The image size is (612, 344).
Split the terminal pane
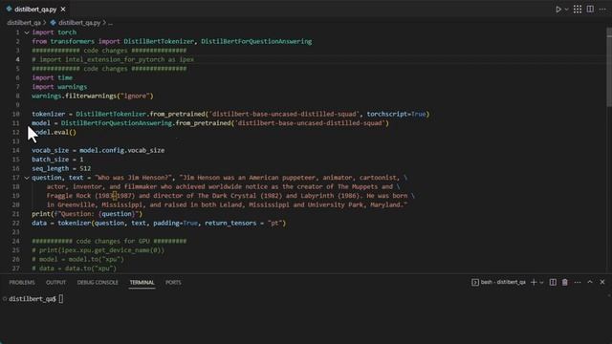tap(553, 283)
